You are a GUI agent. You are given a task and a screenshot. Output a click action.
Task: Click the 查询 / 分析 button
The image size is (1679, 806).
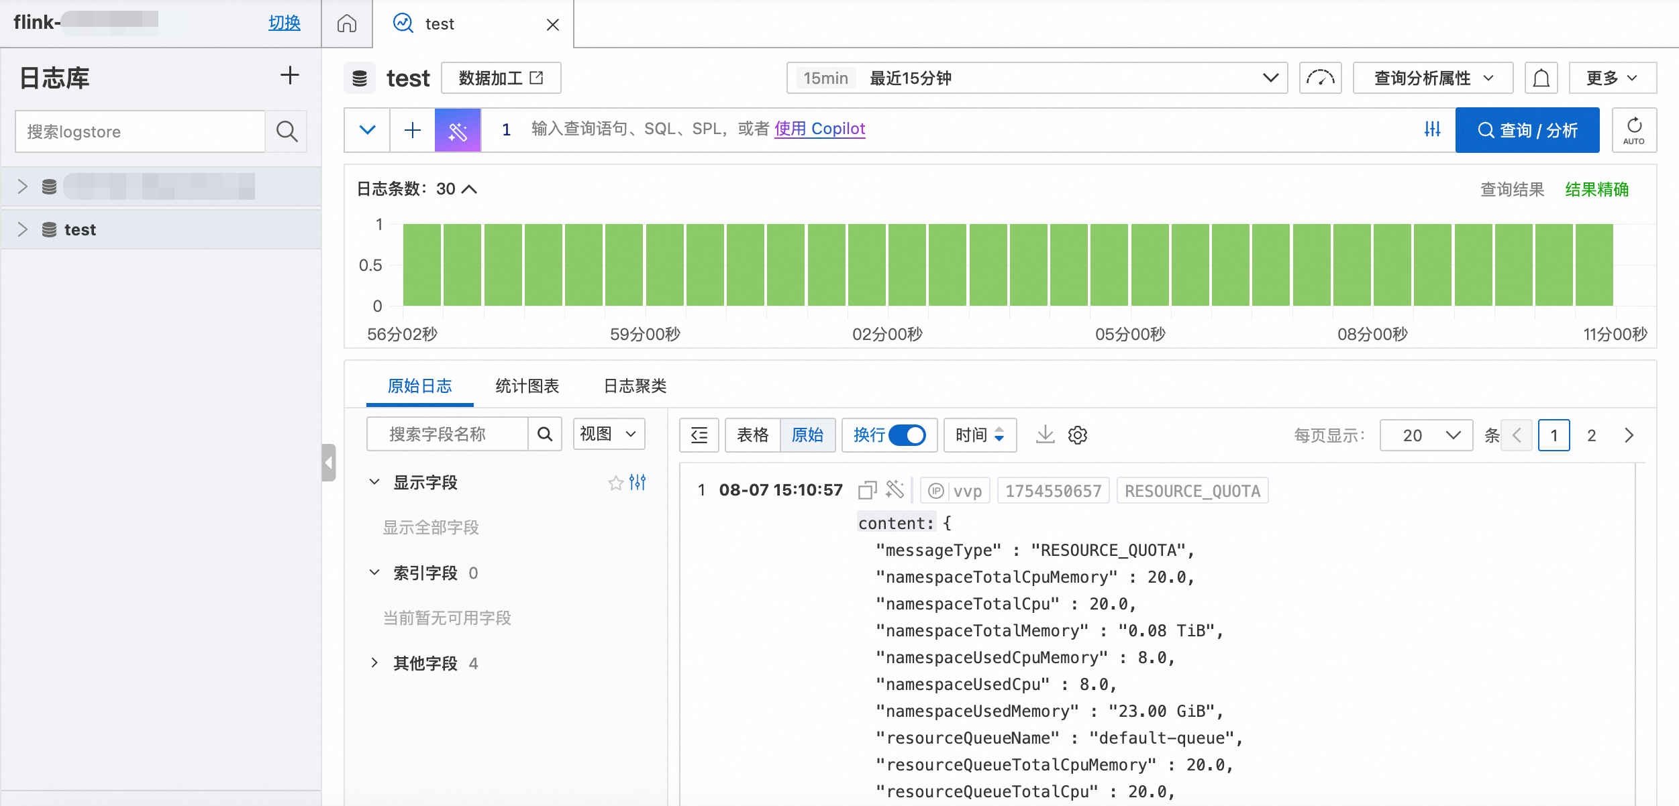1527,130
